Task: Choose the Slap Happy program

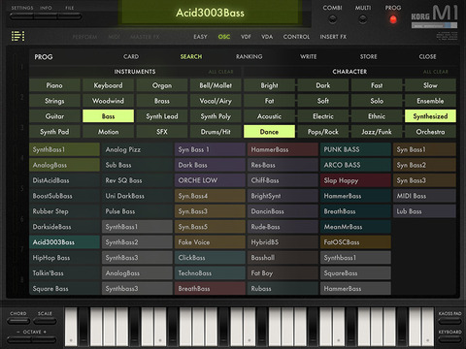Action: (x=355, y=180)
